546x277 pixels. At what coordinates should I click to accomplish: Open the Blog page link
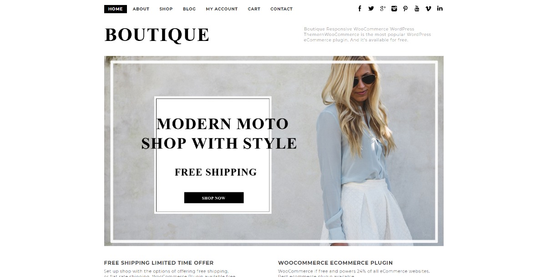pyautogui.click(x=189, y=9)
